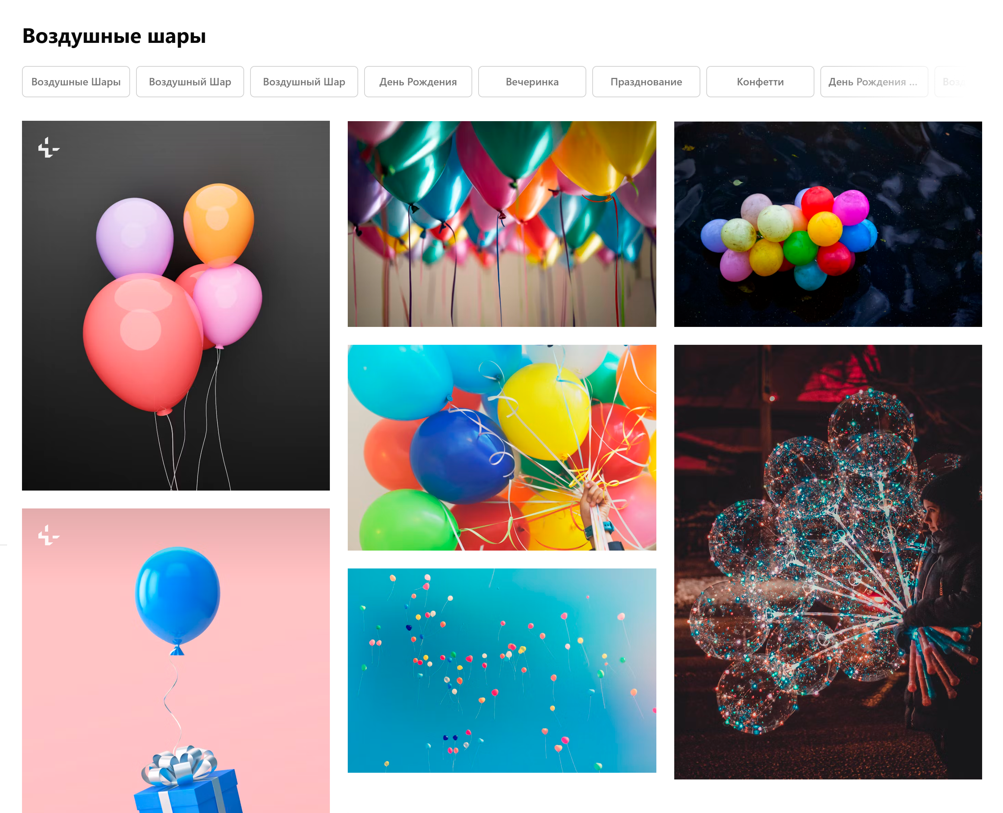Filter by the Вечеринка tag
1003x813 pixels.
tap(532, 82)
